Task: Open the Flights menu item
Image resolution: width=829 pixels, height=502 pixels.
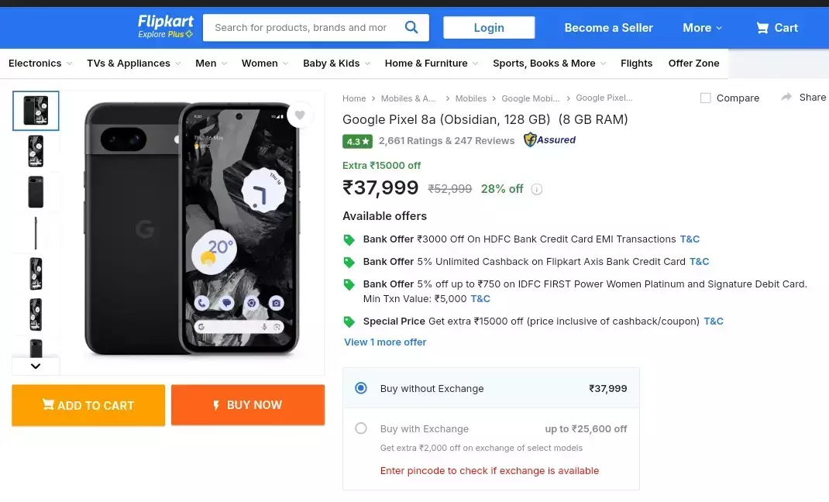Action: [636, 64]
